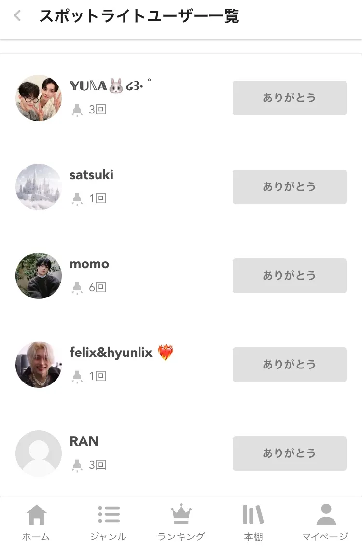Viewport: 362px width, 552px height.
Task: Tap the spotlight icon under momo
Action: pos(77,288)
